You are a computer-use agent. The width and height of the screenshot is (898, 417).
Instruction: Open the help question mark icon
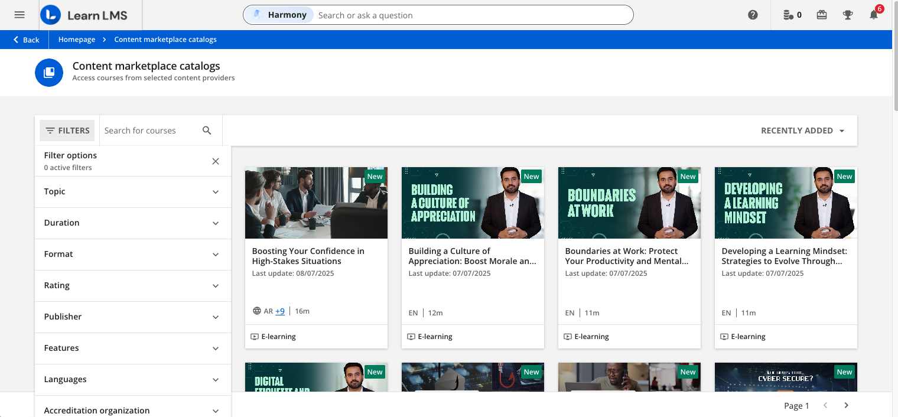[x=753, y=14]
